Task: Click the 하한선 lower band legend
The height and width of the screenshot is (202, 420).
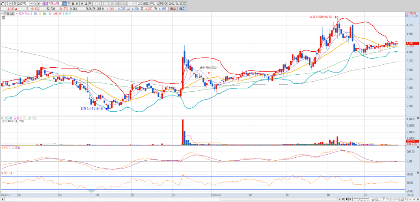Action: [67, 13]
